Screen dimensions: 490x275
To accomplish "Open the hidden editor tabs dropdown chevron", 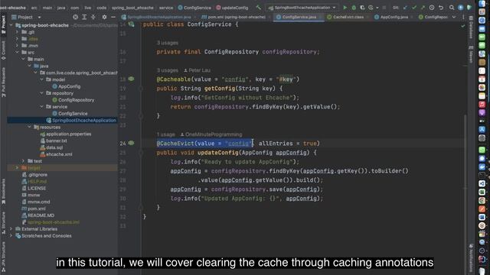I will (454, 17).
